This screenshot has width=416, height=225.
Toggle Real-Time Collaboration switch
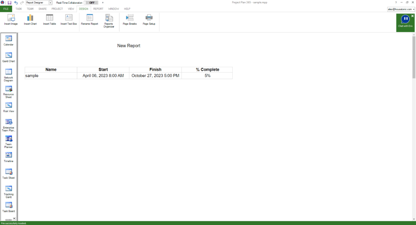click(x=91, y=2)
